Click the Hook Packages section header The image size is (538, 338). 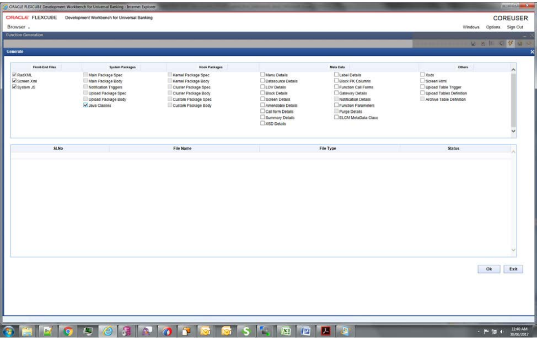coord(211,67)
